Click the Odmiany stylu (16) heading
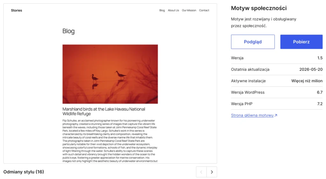326x179 pixels. click(x=24, y=172)
